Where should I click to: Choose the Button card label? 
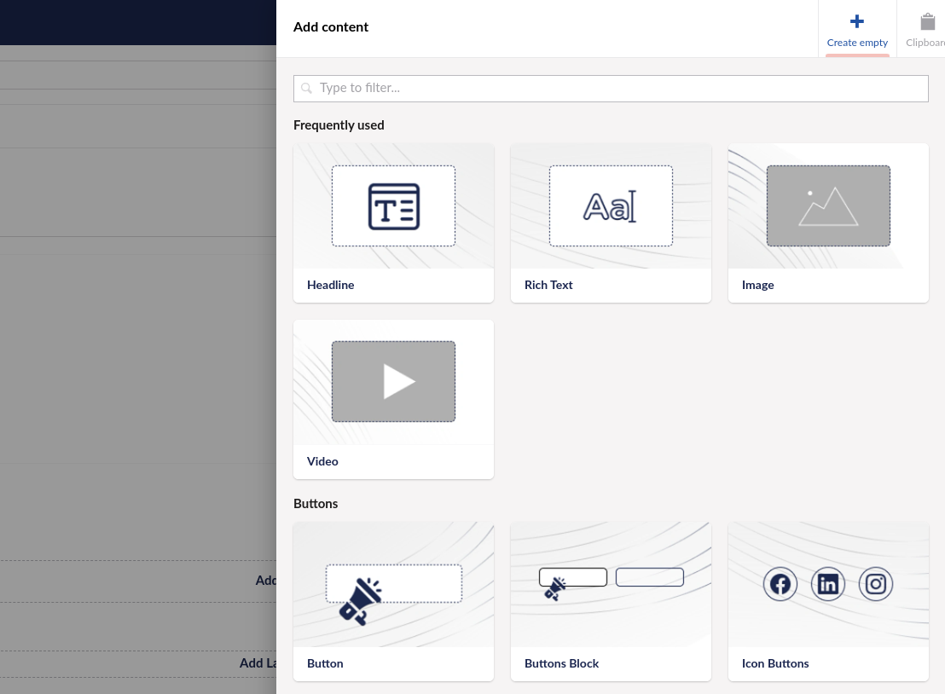[x=325, y=663]
